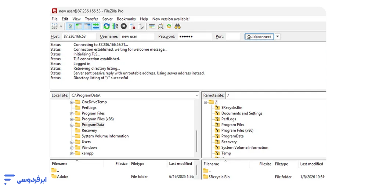Click the Quickconnect button
The height and width of the screenshot is (189, 376).
pos(259,37)
